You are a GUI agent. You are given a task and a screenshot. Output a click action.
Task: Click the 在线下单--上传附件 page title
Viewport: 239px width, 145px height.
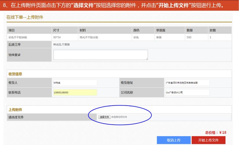25,17
